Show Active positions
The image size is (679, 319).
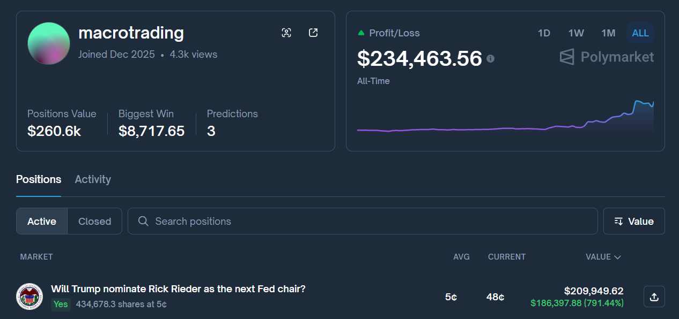pyautogui.click(x=42, y=221)
